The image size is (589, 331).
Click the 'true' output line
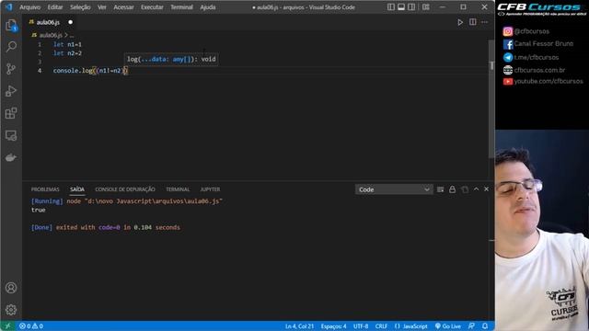(x=39, y=211)
